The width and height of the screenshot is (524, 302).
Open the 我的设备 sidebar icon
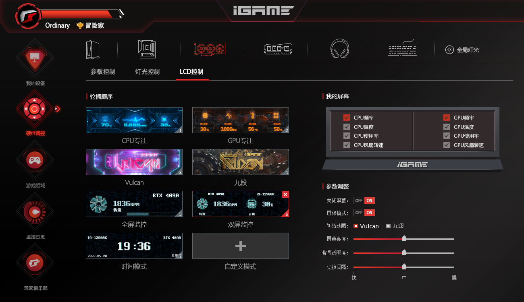click(x=35, y=58)
